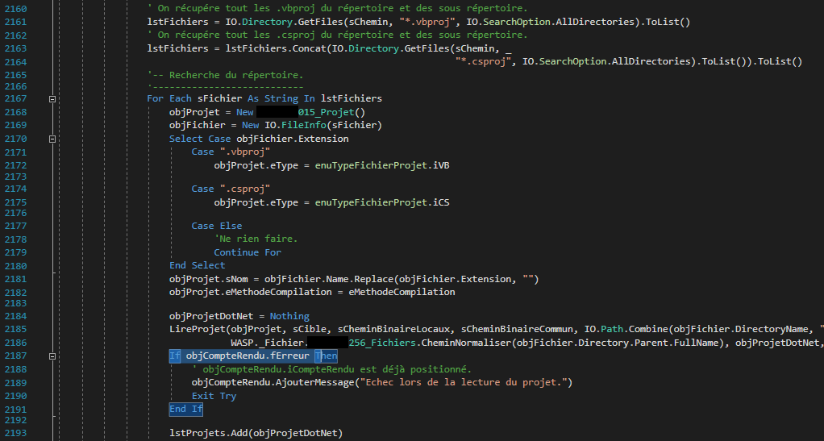
Task: Click the 'Ne rien faire.' comment
Action: pos(256,239)
